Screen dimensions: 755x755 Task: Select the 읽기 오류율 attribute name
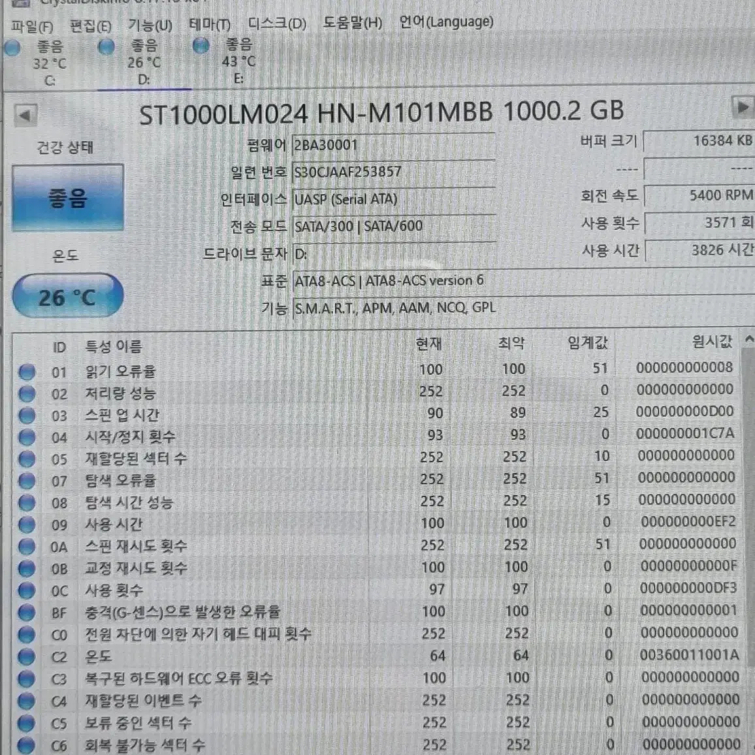tap(120, 371)
